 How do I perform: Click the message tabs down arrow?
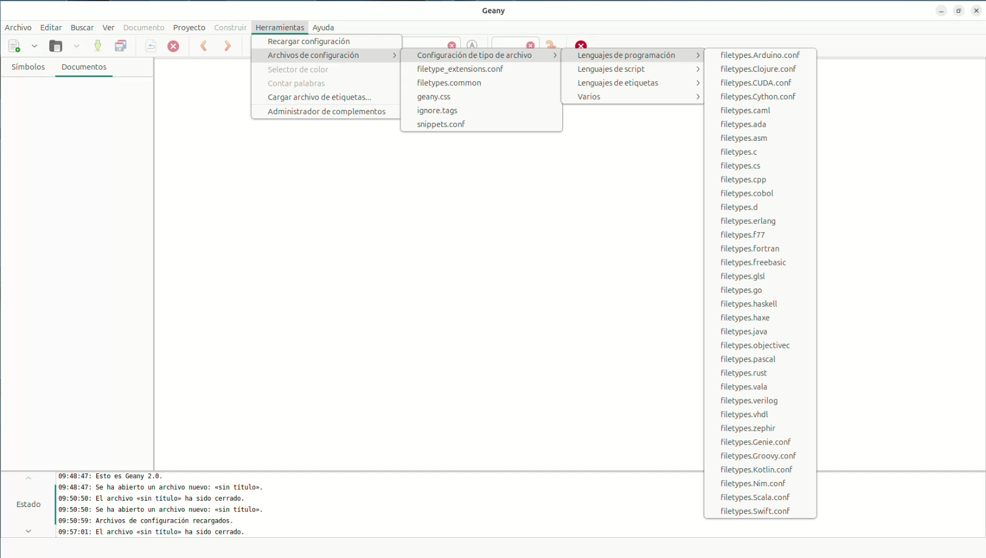pyautogui.click(x=28, y=531)
